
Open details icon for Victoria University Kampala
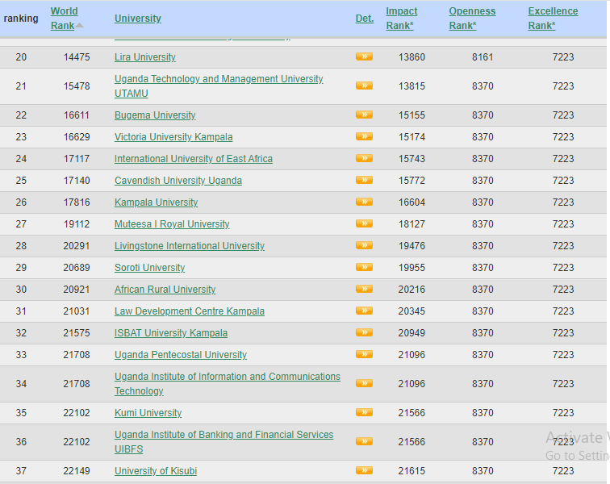[x=364, y=136]
